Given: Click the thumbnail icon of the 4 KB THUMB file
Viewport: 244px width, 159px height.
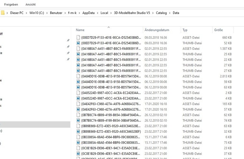Looking at the screenshot, I should tap(78, 98).
